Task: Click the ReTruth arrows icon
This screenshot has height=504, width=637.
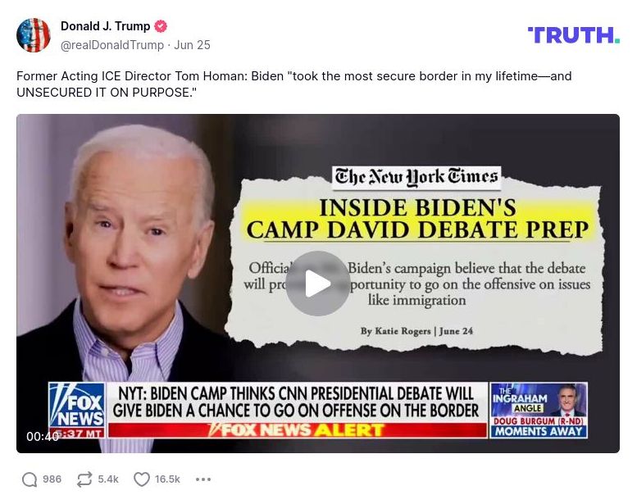Action: coord(84,479)
